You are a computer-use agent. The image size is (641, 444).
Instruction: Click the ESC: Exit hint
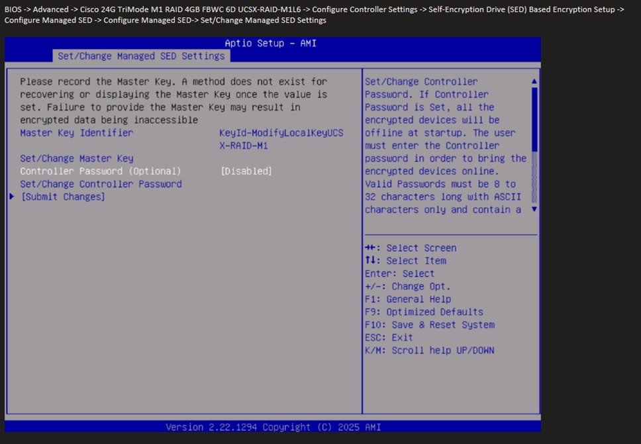389,337
